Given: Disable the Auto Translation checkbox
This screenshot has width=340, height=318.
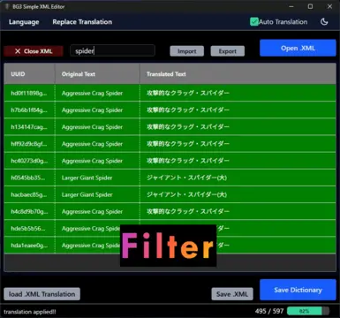Looking at the screenshot, I should 254,21.
